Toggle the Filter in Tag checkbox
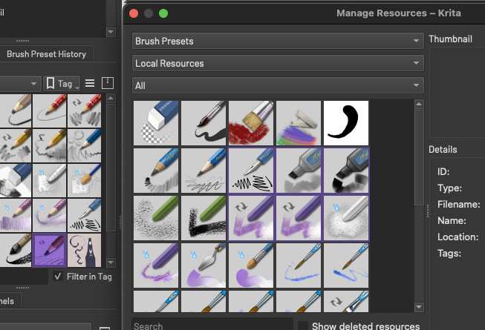The width and height of the screenshot is (485, 330). point(57,277)
